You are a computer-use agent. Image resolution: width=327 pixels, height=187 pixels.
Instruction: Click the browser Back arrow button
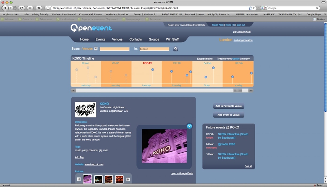[5, 8]
